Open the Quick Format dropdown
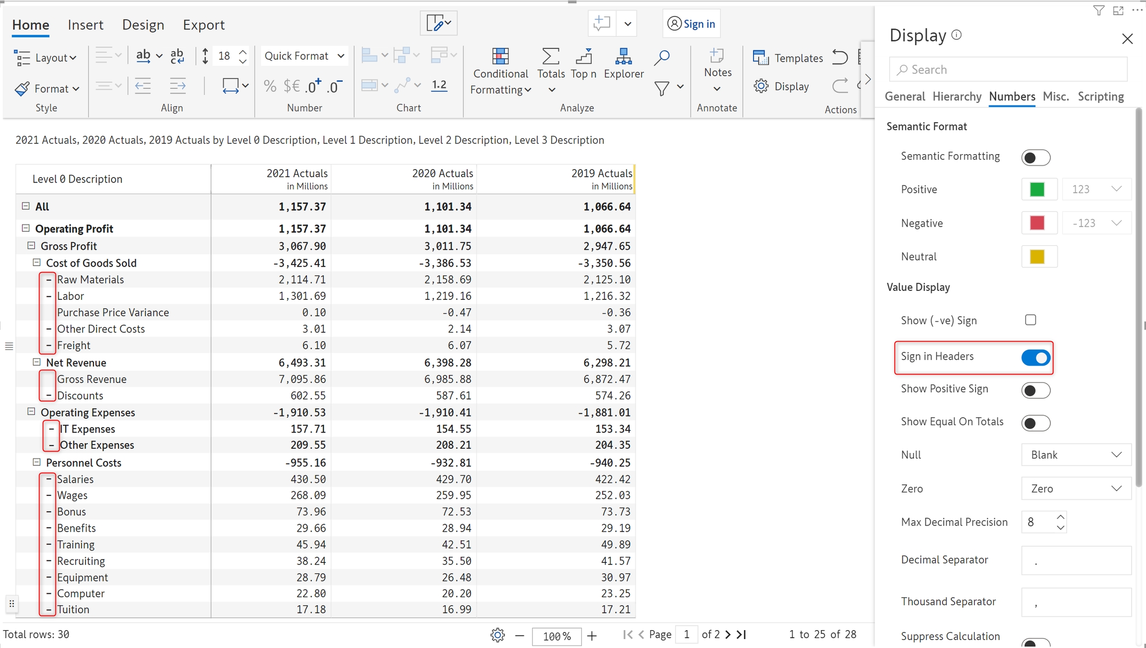Screen dimensions: 1146x648 304,56
